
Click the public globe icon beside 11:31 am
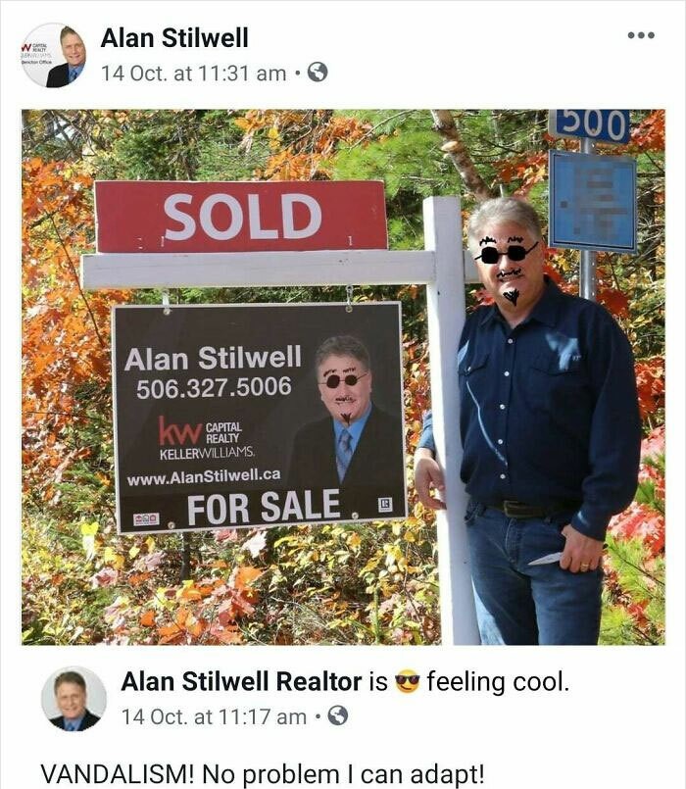(x=318, y=72)
